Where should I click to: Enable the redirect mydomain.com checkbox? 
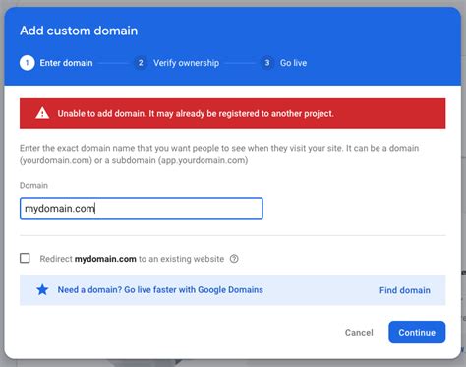(x=25, y=258)
